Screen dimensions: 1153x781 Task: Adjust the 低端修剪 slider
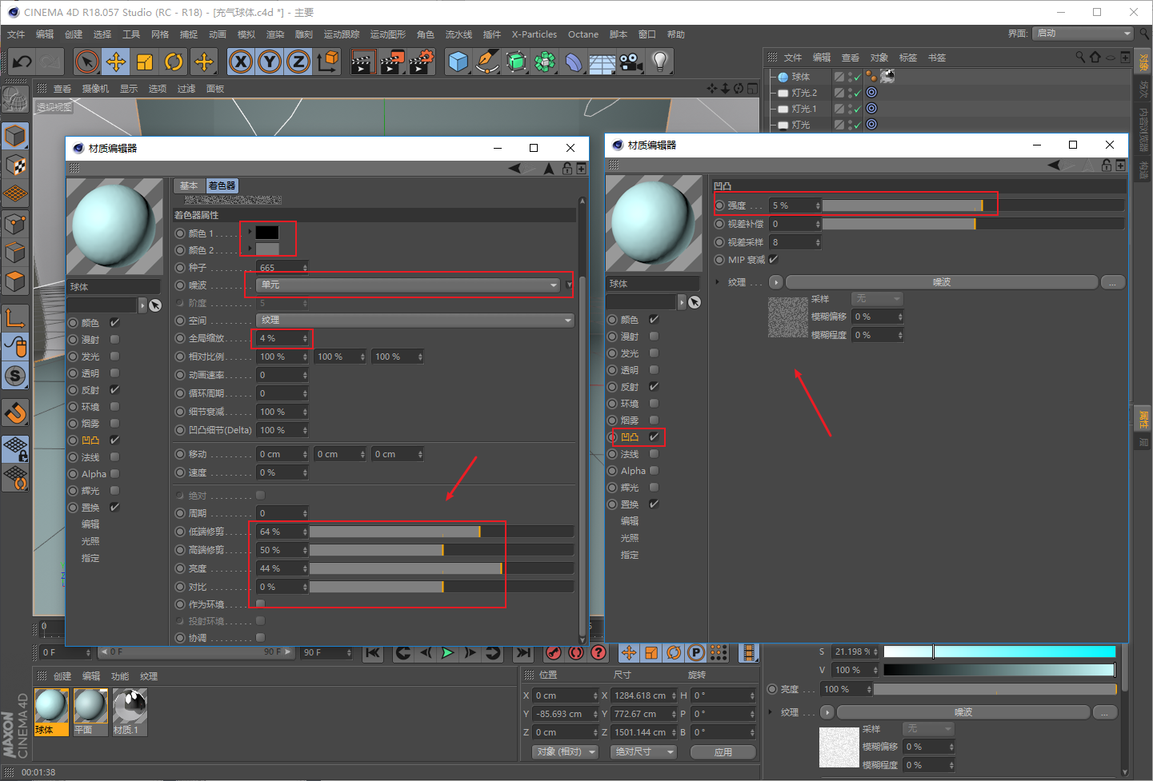442,532
